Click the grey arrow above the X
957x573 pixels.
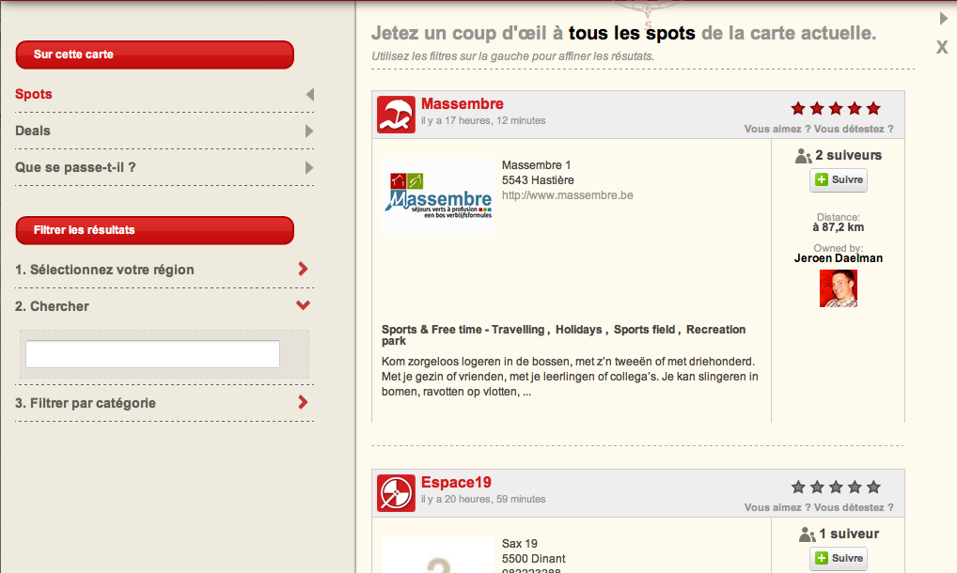click(944, 18)
